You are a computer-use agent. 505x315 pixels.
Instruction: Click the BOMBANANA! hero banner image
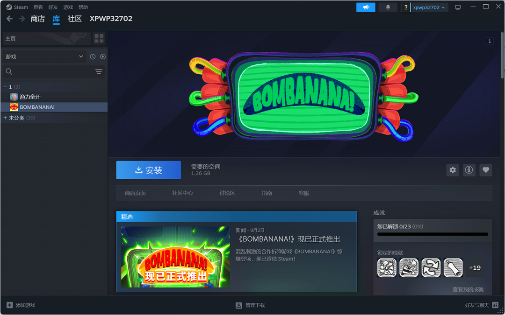(x=304, y=93)
